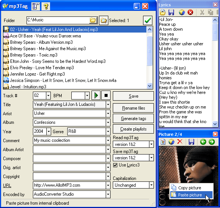This screenshot has width=220, height=208.
Task: Click the play button next to BPM
Action: tap(96, 95)
